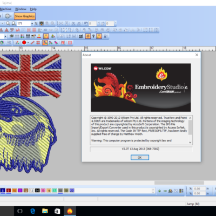Toggle highlighted icon right of light bulb

pos(99,36)
